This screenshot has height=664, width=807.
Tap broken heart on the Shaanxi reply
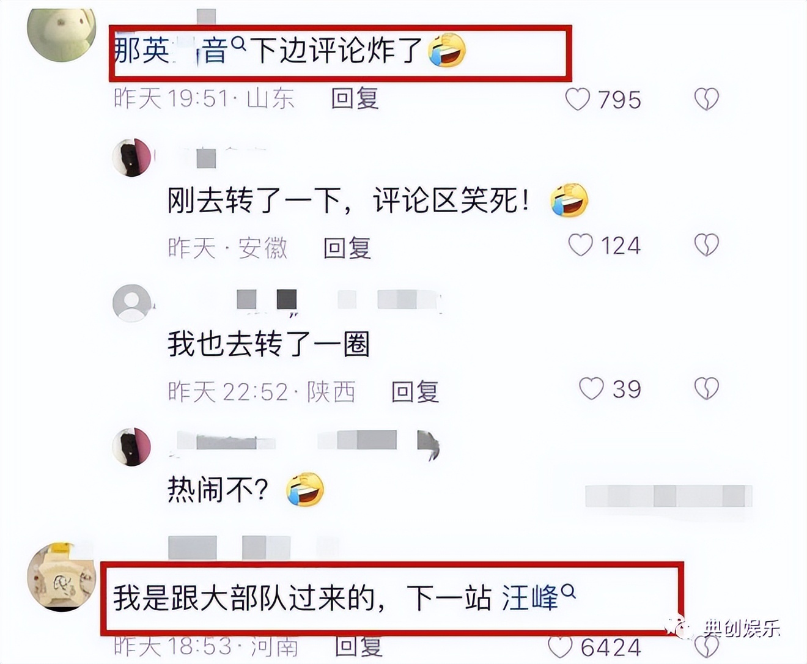tap(707, 388)
